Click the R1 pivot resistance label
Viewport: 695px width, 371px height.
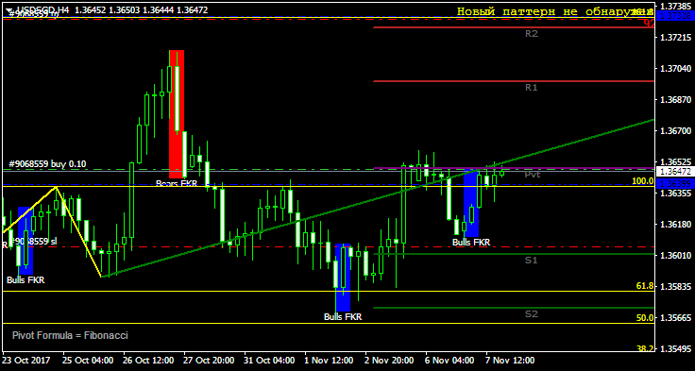point(532,87)
